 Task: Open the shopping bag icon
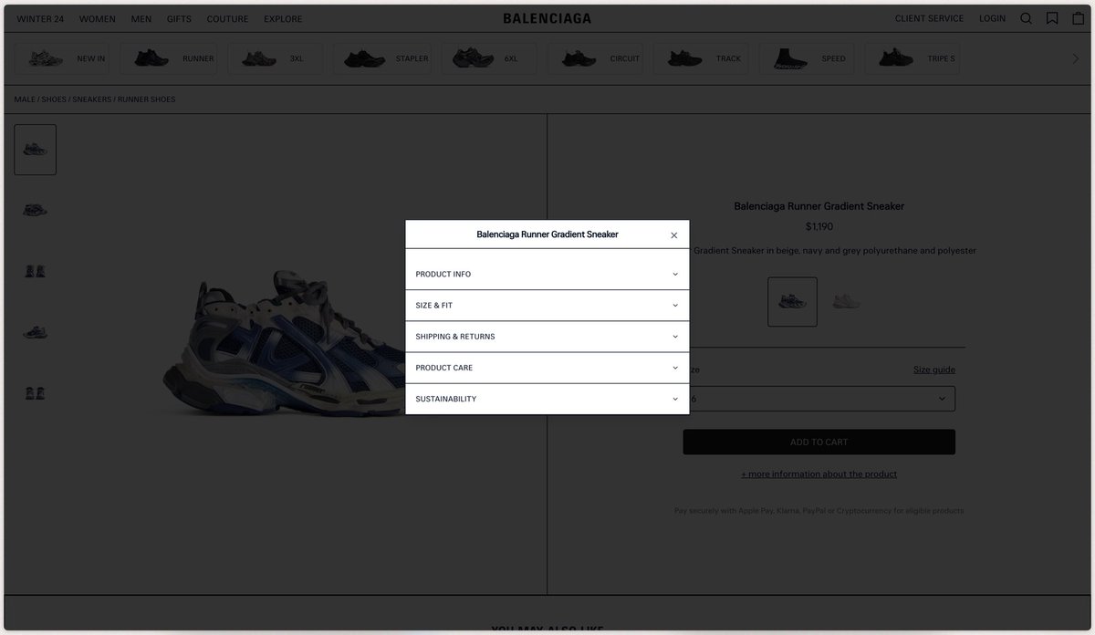(x=1078, y=18)
